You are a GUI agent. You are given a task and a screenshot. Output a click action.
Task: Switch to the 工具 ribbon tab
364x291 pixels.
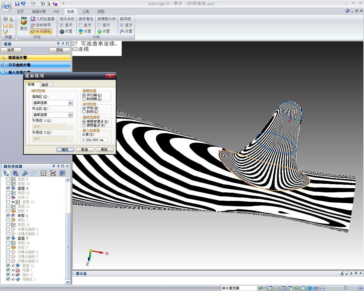tap(86, 12)
